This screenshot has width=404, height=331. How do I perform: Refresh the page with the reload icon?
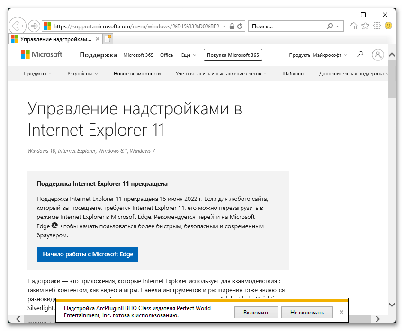click(240, 26)
